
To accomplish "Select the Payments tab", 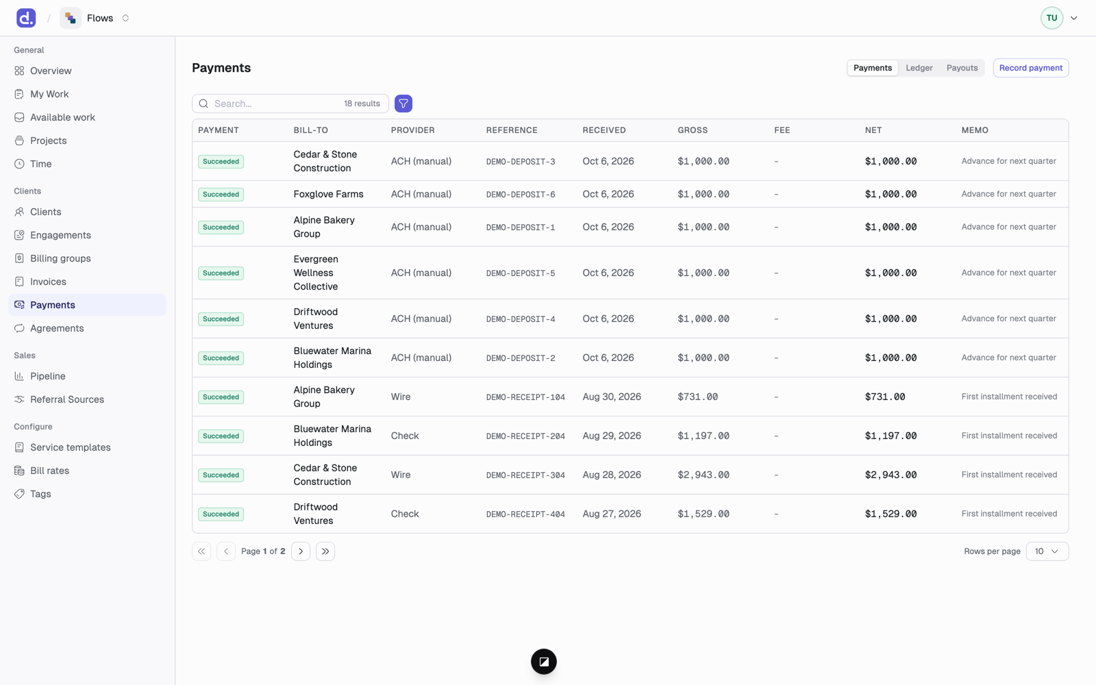I will pos(873,68).
